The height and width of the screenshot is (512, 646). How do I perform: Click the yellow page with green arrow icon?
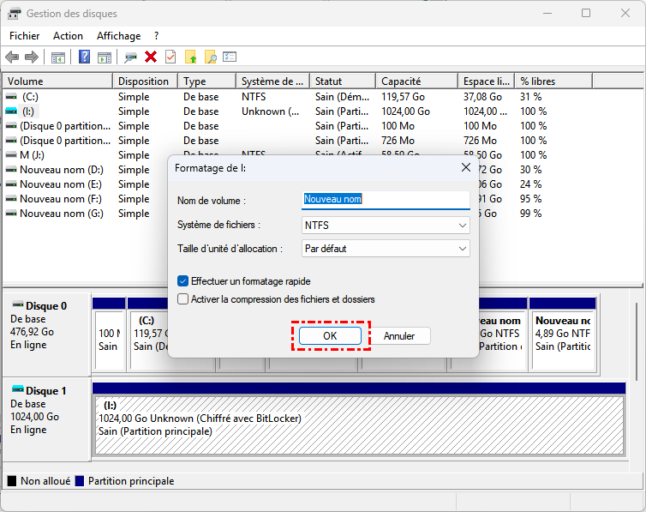(191, 57)
